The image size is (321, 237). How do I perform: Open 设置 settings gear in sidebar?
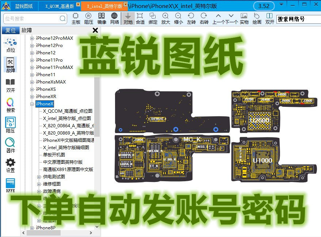(11, 165)
